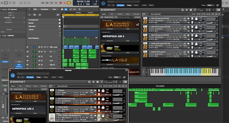The height and width of the screenshot is (123, 229).
Task: Click info icon on Timpani instrument
Action: pyautogui.click(x=95, y=90)
